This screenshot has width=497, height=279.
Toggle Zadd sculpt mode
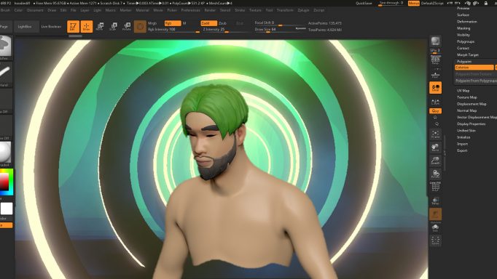[208, 23]
